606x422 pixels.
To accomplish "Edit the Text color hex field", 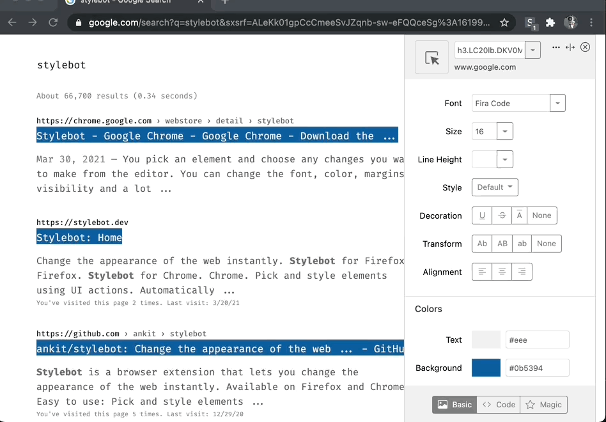I will [537, 340].
